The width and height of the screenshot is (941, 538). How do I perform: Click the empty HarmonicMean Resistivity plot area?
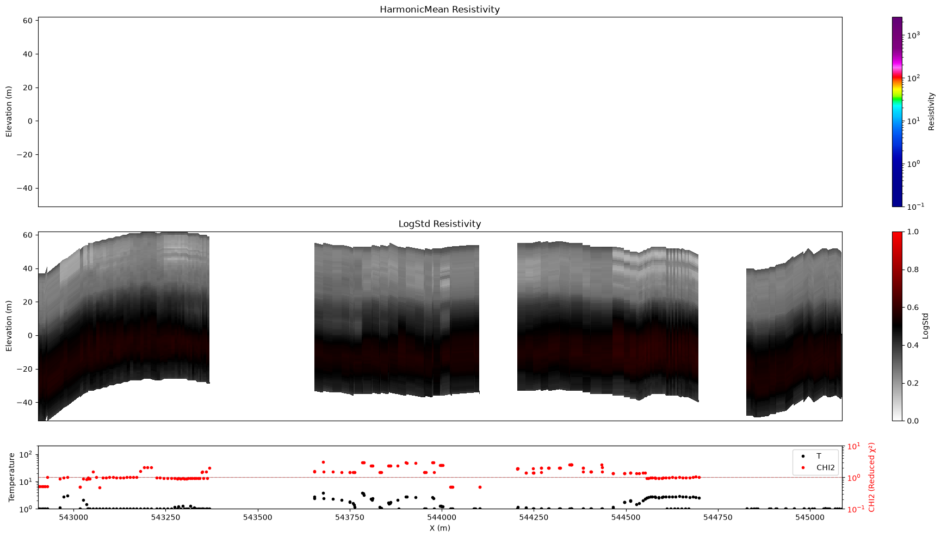pos(440,111)
